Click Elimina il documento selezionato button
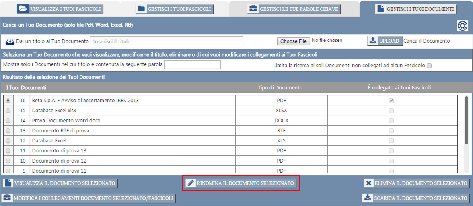 (416, 183)
